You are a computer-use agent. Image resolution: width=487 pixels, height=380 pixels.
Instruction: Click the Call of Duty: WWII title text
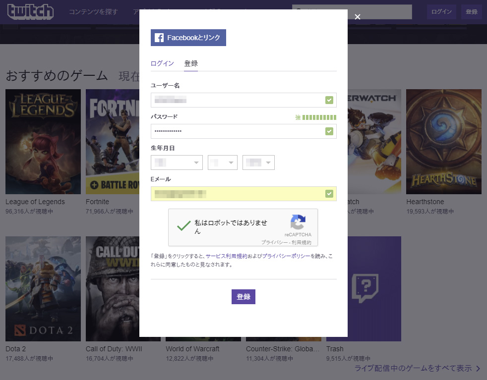114,349
